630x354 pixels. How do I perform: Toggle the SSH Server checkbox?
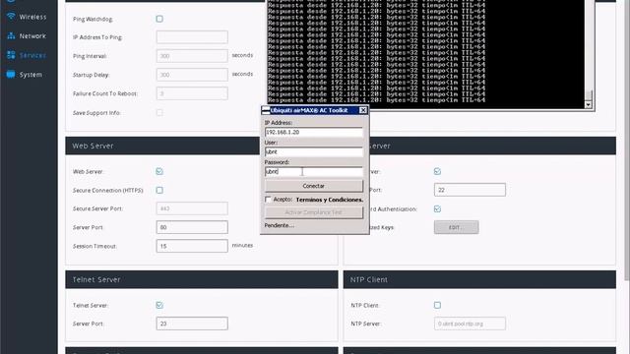pyautogui.click(x=437, y=171)
